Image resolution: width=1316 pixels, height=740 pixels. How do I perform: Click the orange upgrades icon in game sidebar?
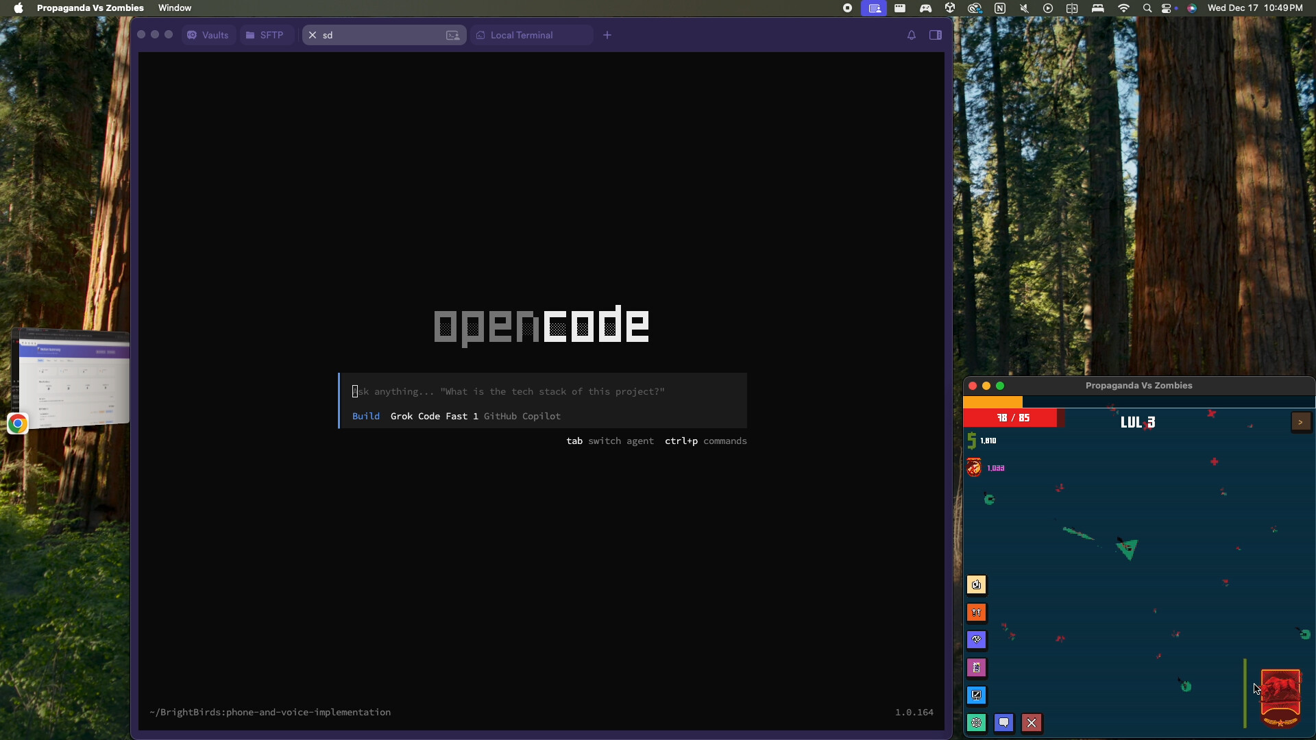click(x=976, y=613)
